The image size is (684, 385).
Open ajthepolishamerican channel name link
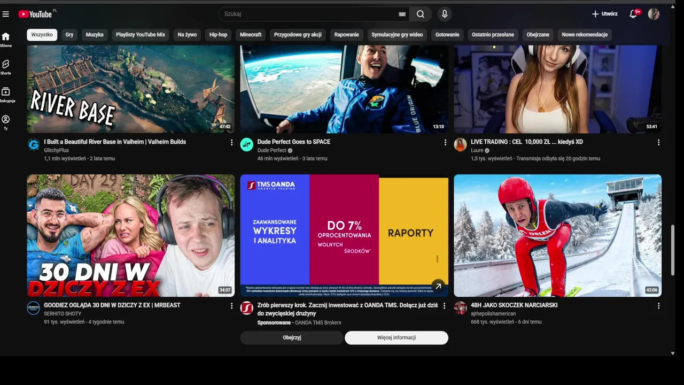493,314
